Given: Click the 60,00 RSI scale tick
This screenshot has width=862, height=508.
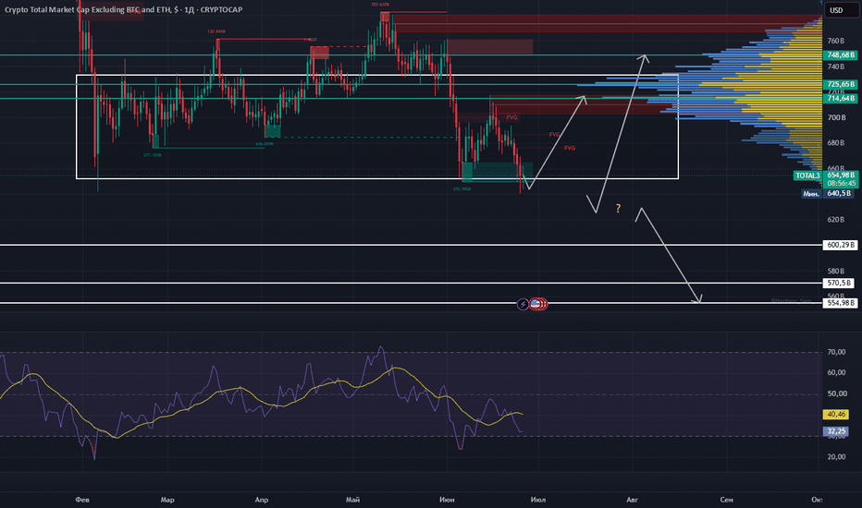Looking at the screenshot, I should (x=836, y=372).
